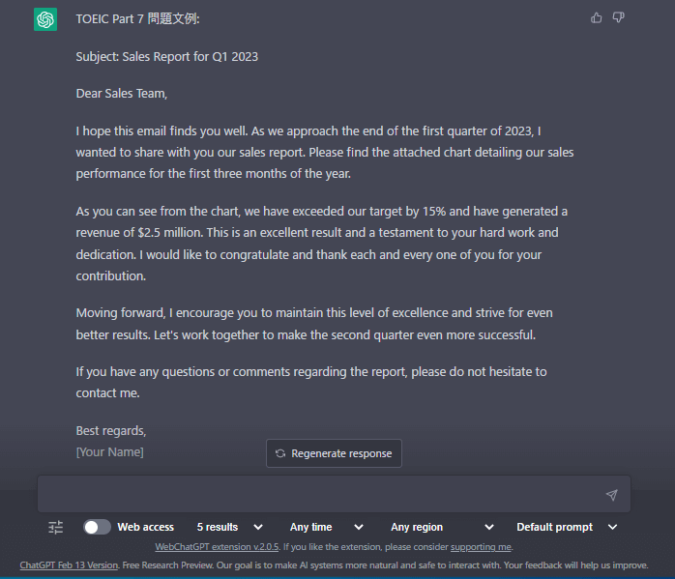The width and height of the screenshot is (675, 579).
Task: Click the ChatGPT avatar logo
Action: pos(45,19)
